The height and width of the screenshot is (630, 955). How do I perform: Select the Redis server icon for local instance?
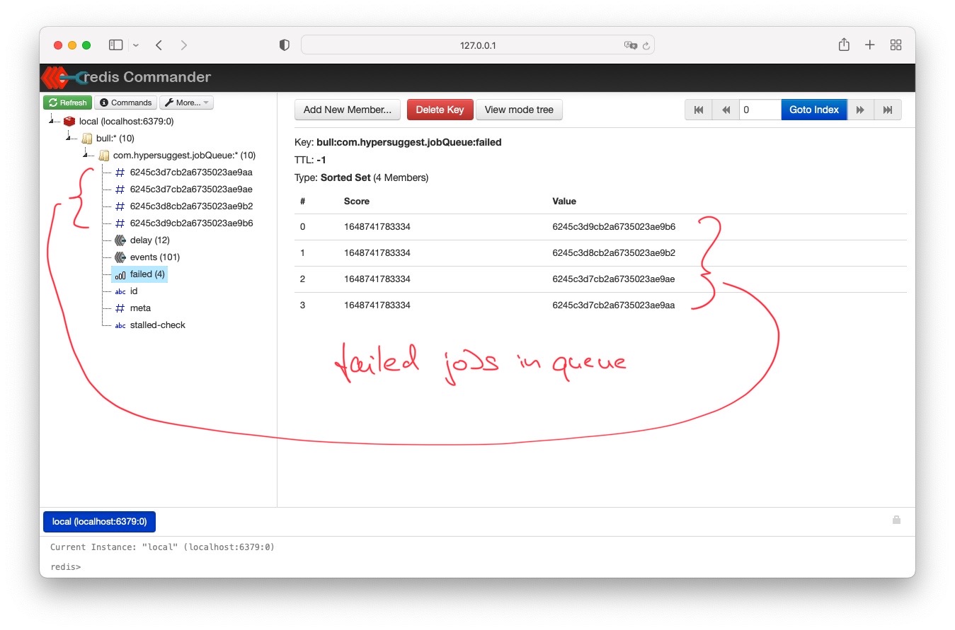pos(69,121)
